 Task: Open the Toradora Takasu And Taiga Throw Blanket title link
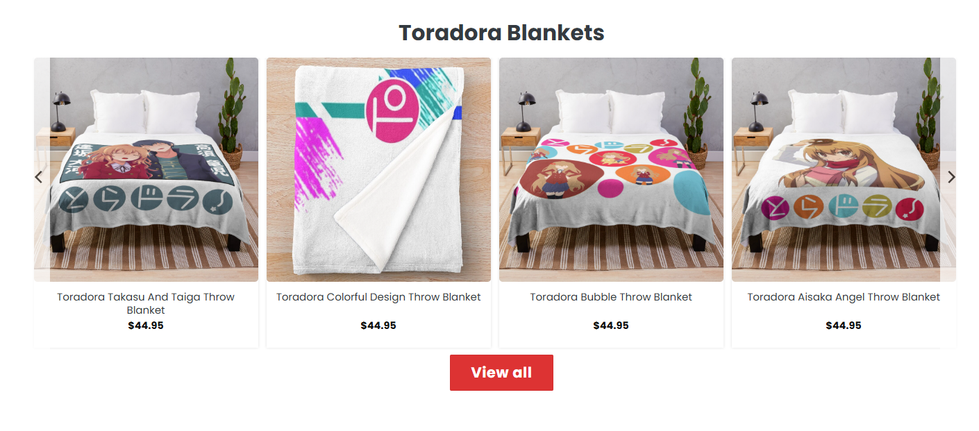coord(146,303)
